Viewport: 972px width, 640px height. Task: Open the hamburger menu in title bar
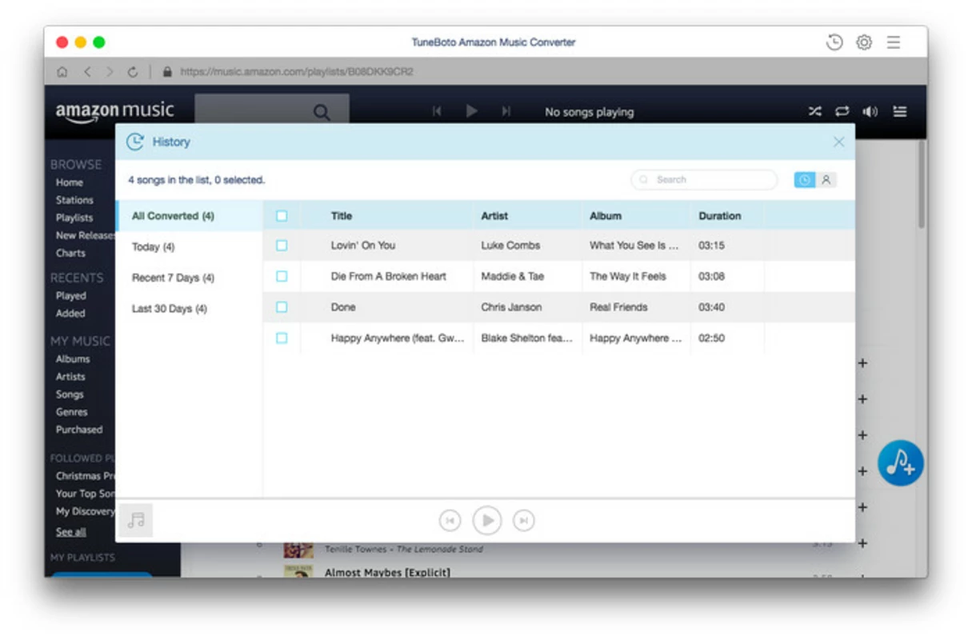894,42
